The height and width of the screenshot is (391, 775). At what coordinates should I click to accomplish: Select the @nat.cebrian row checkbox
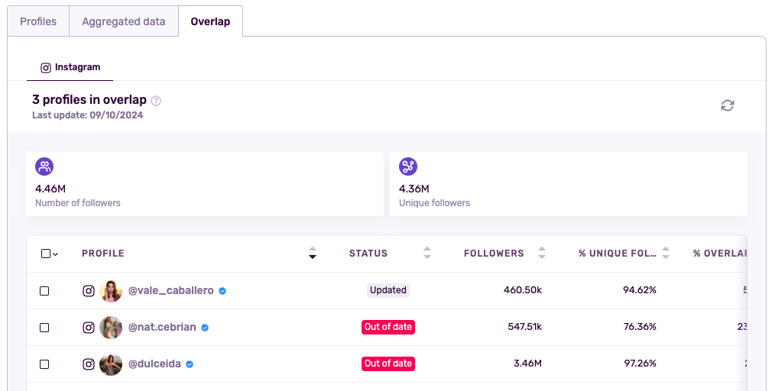point(44,328)
